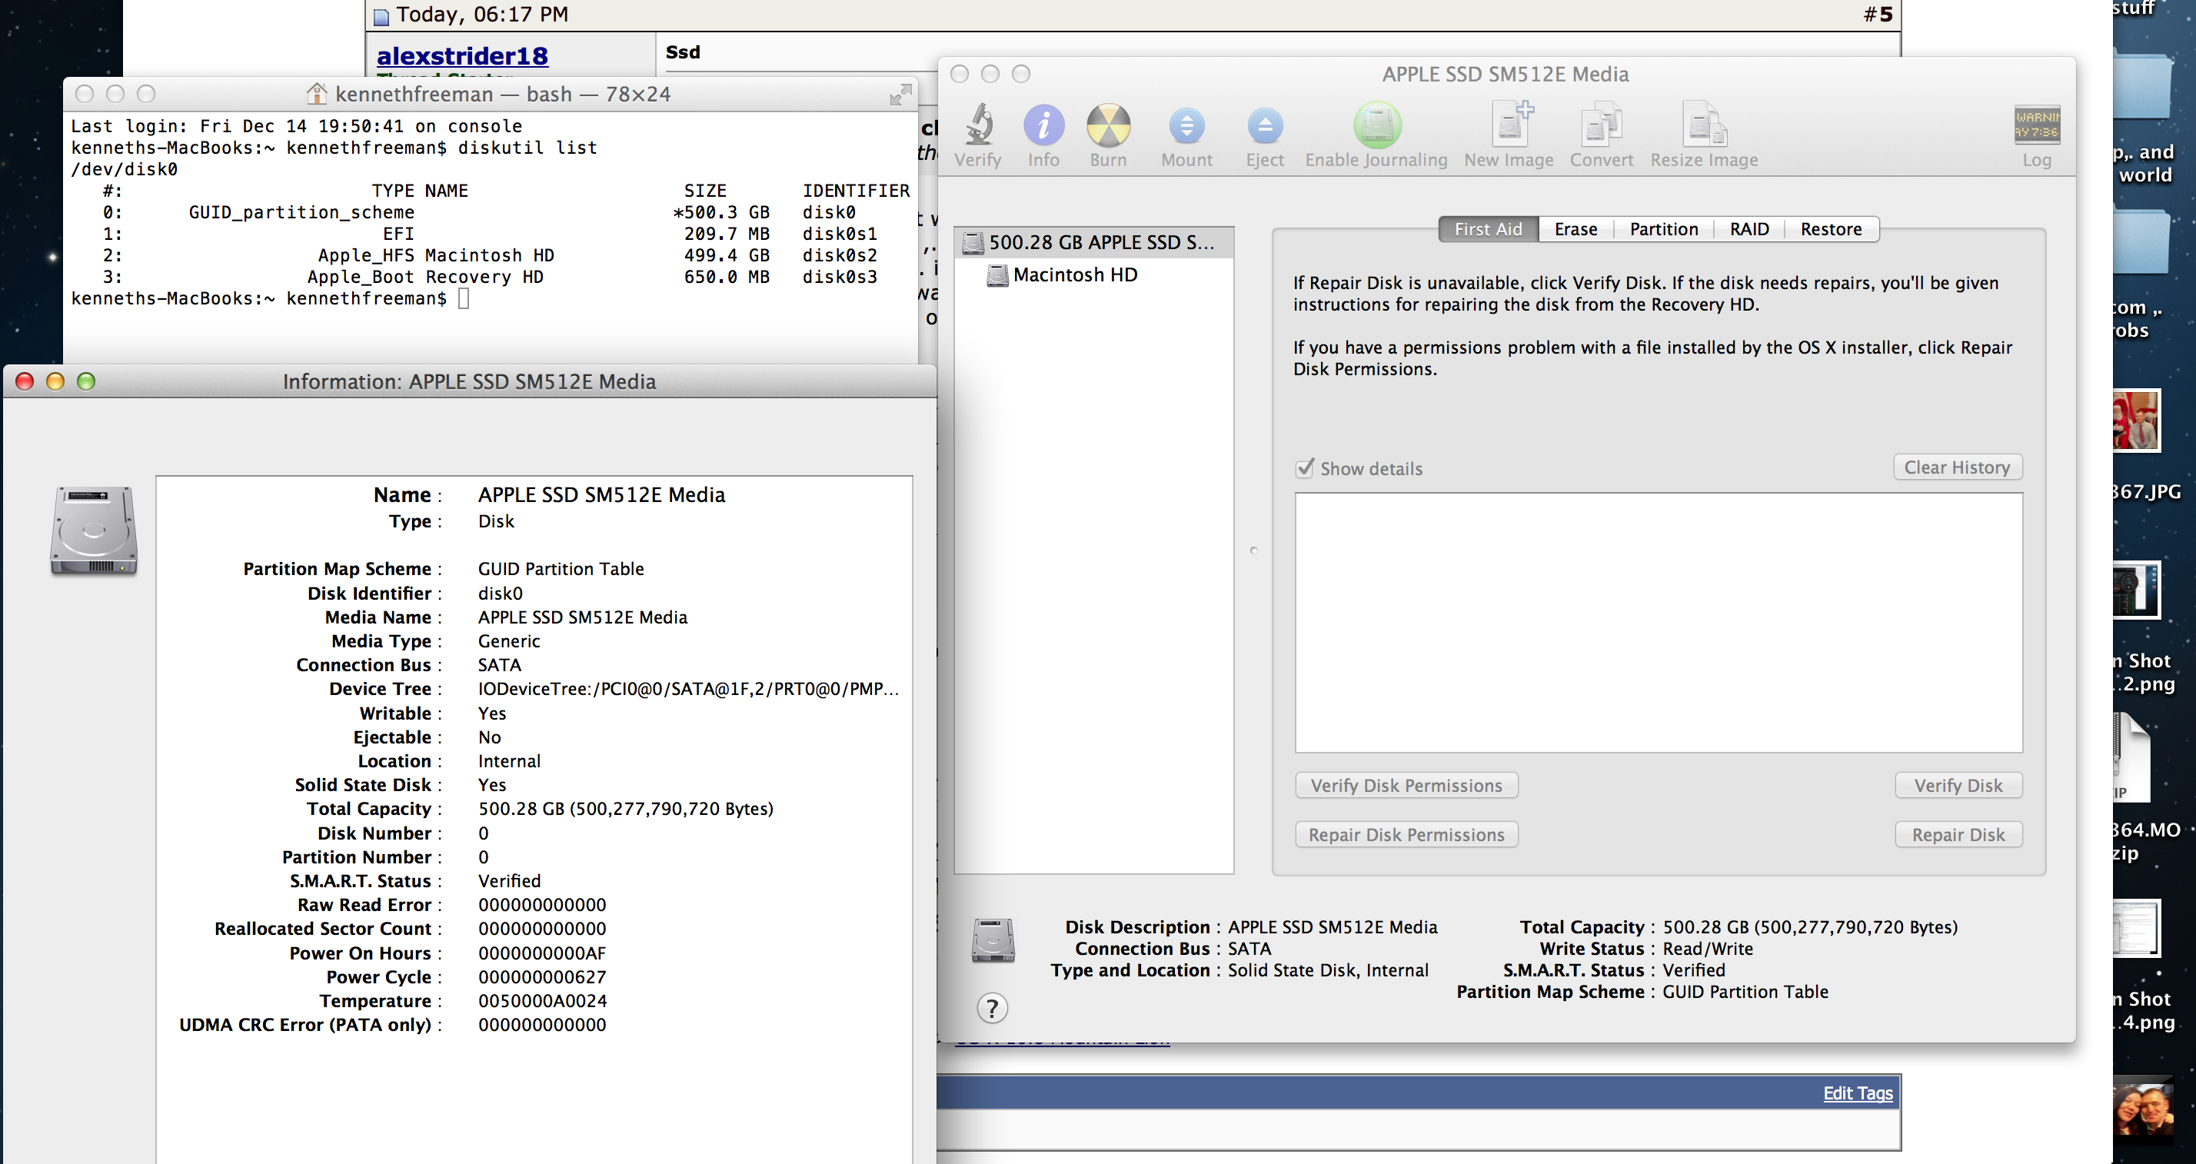Click the Convert toolbar icon
This screenshot has width=2196, height=1164.
click(x=1601, y=125)
